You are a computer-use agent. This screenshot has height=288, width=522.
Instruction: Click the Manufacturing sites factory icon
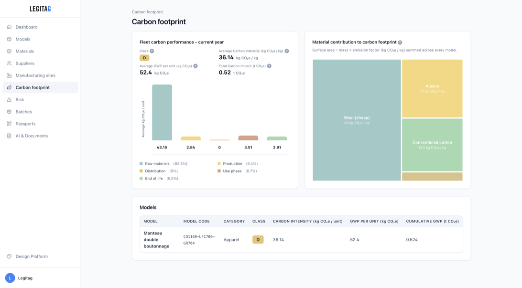(9, 75)
